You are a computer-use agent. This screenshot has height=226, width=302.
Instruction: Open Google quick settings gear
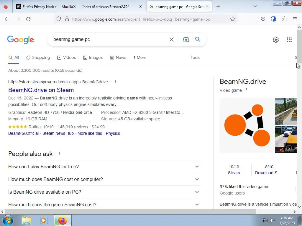(x=276, y=40)
